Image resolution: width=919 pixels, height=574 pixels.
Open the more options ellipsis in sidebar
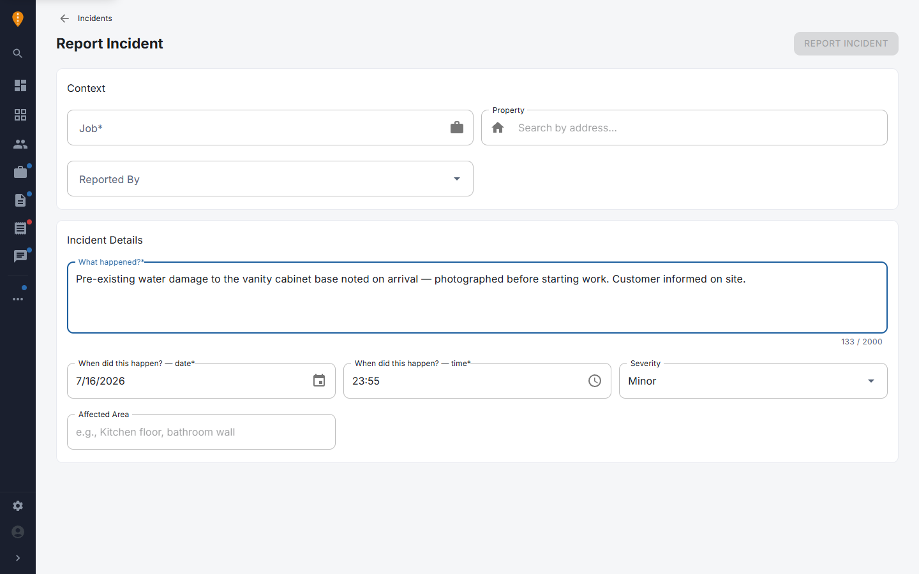point(18,299)
